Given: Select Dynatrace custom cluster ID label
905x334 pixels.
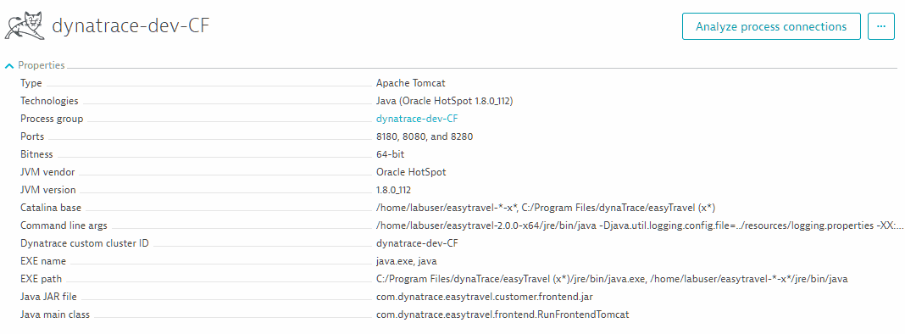Looking at the screenshot, I should [84, 243].
